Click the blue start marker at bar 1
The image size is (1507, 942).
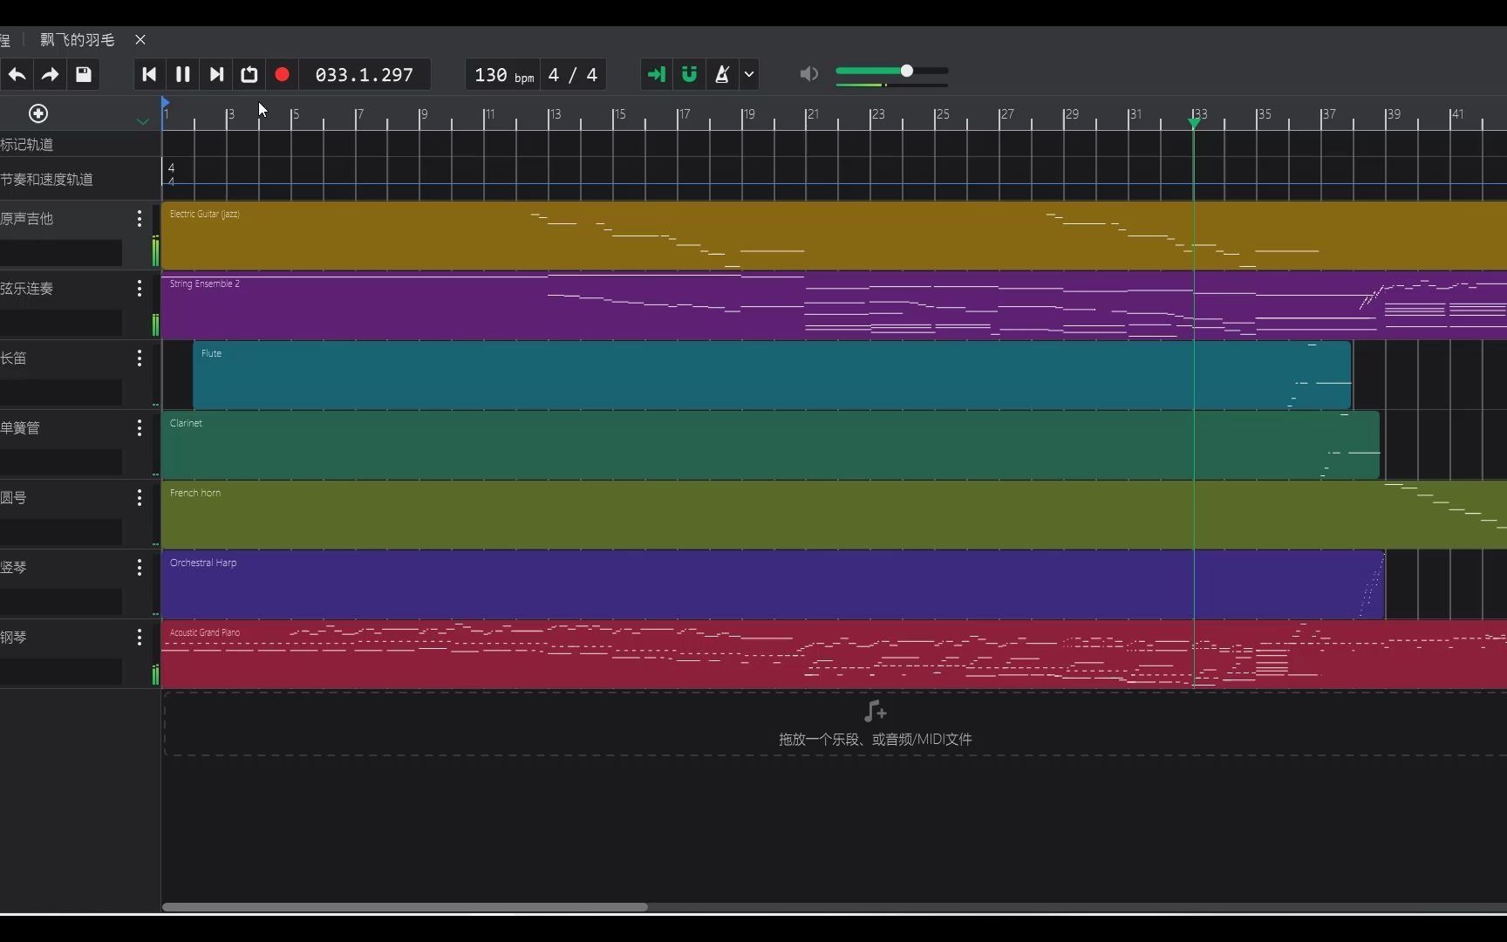click(x=166, y=103)
